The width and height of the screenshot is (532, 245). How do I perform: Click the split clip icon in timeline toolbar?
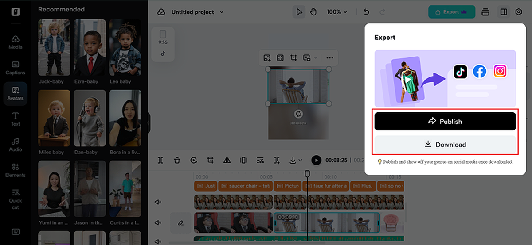coord(160,160)
